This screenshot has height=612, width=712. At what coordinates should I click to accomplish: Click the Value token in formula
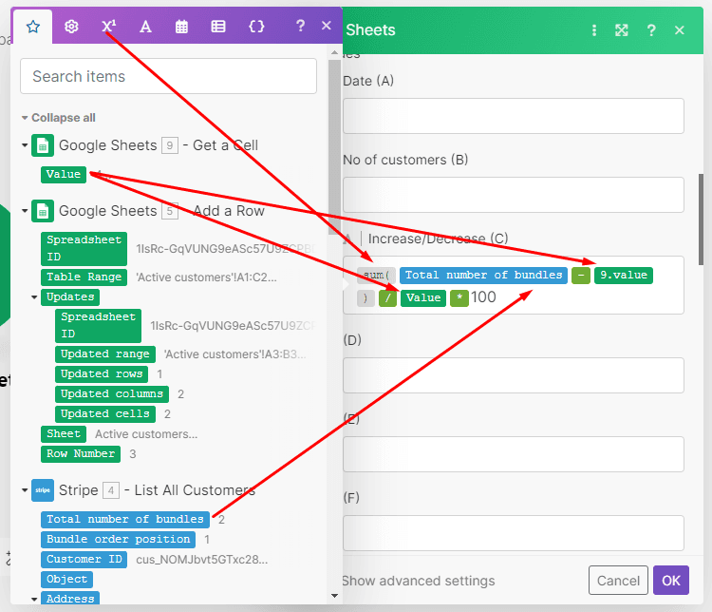pos(423,298)
